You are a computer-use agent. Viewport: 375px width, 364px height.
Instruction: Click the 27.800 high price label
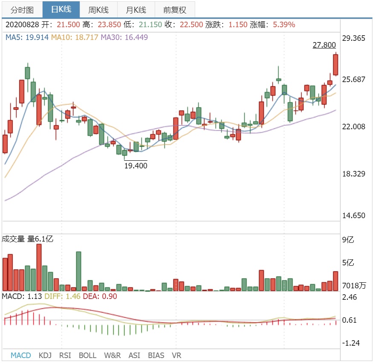pyautogui.click(x=324, y=45)
